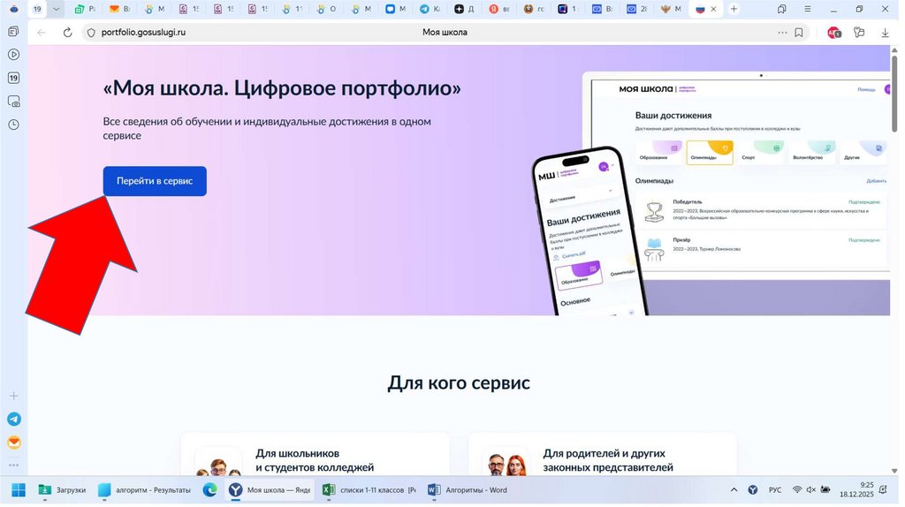
Task: Open sidebar video play icon
Action: pos(13,54)
